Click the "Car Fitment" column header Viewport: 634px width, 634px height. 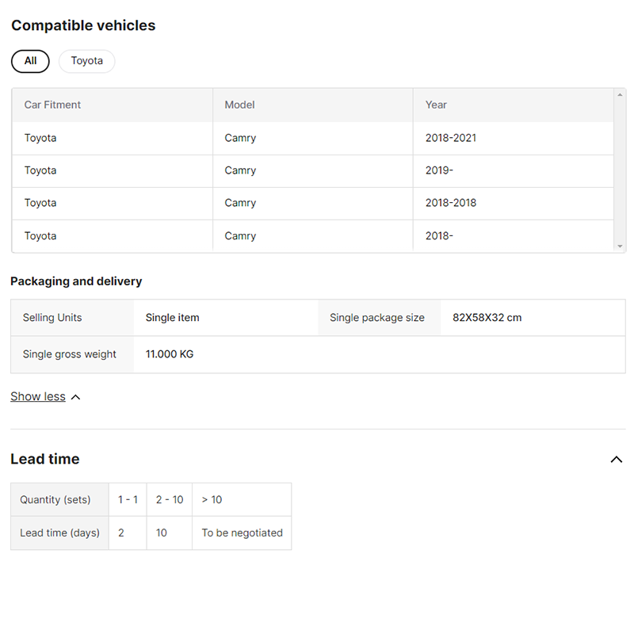click(52, 105)
